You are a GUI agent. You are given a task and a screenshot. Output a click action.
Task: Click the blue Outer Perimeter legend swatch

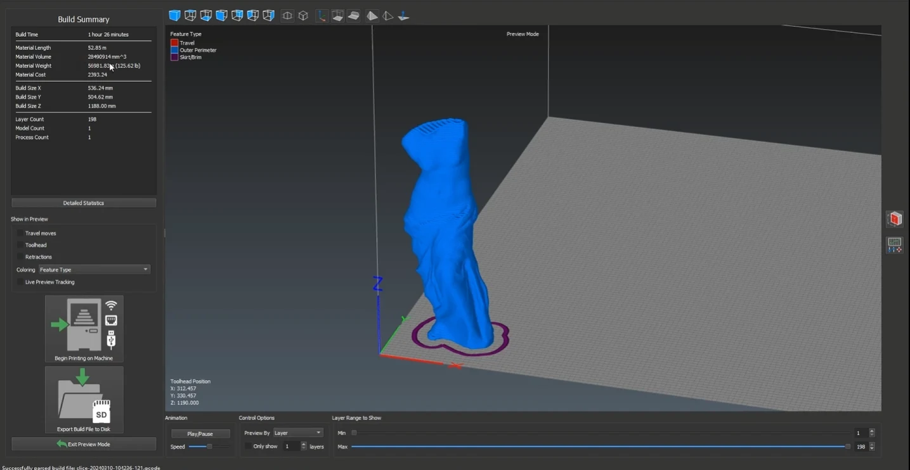click(x=174, y=50)
